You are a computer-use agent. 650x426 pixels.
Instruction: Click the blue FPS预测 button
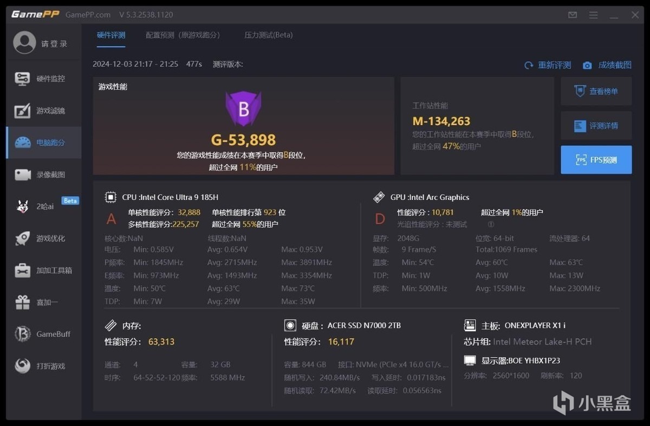point(596,160)
